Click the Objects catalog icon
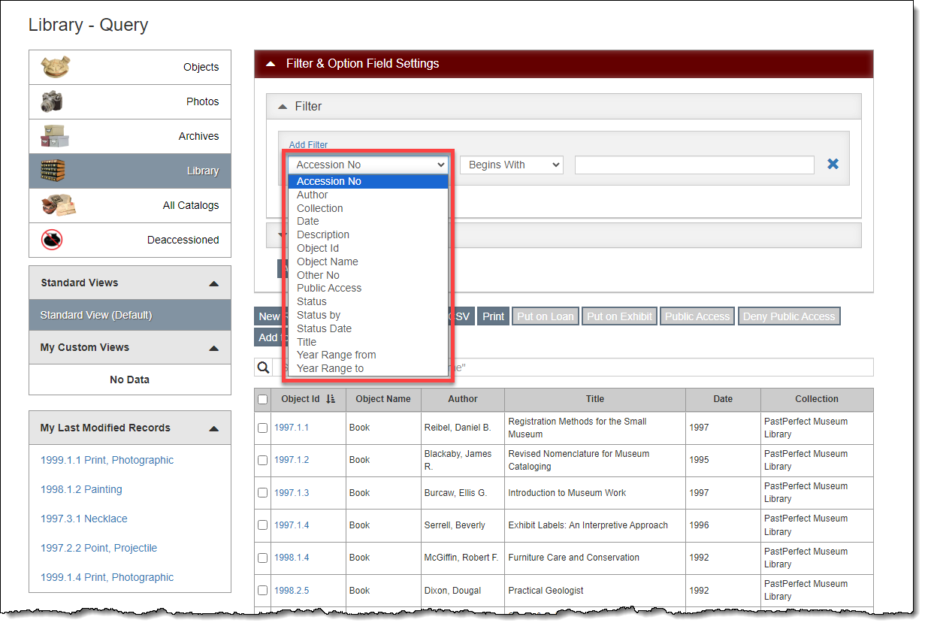 tap(56, 67)
